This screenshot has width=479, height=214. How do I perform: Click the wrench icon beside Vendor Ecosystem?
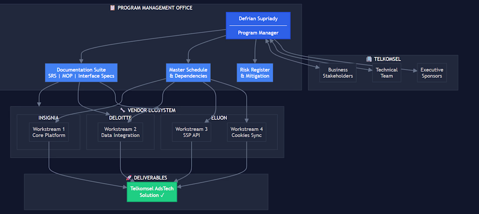123,110
